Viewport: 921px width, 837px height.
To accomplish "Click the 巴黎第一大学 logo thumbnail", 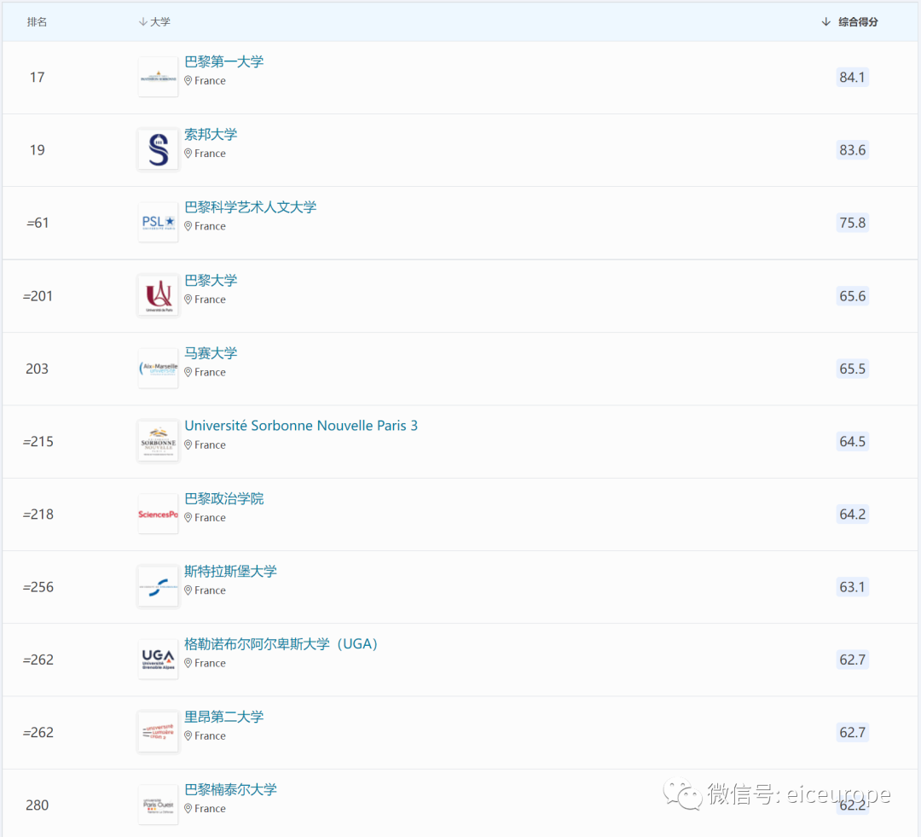I will pyautogui.click(x=158, y=77).
